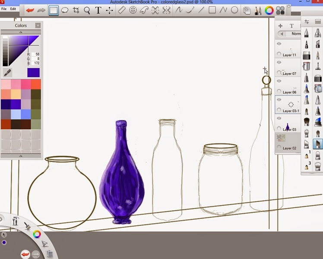Screen dimensions: 323x259
Task: Click the 'Layer 02' label
Action: tap(289, 148)
